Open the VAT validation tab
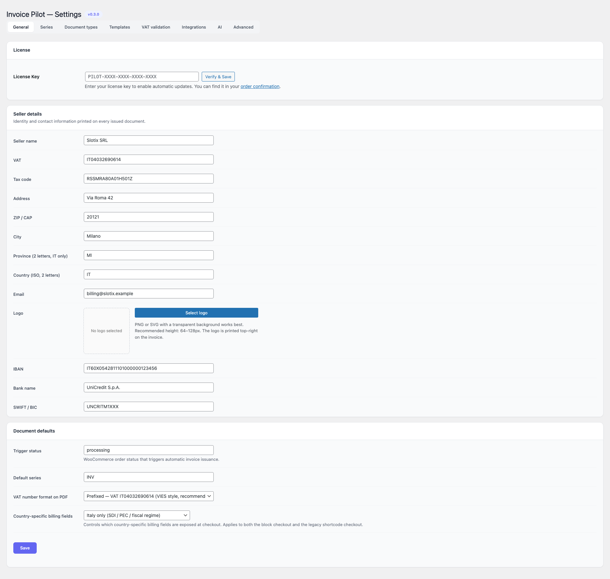 (x=156, y=27)
